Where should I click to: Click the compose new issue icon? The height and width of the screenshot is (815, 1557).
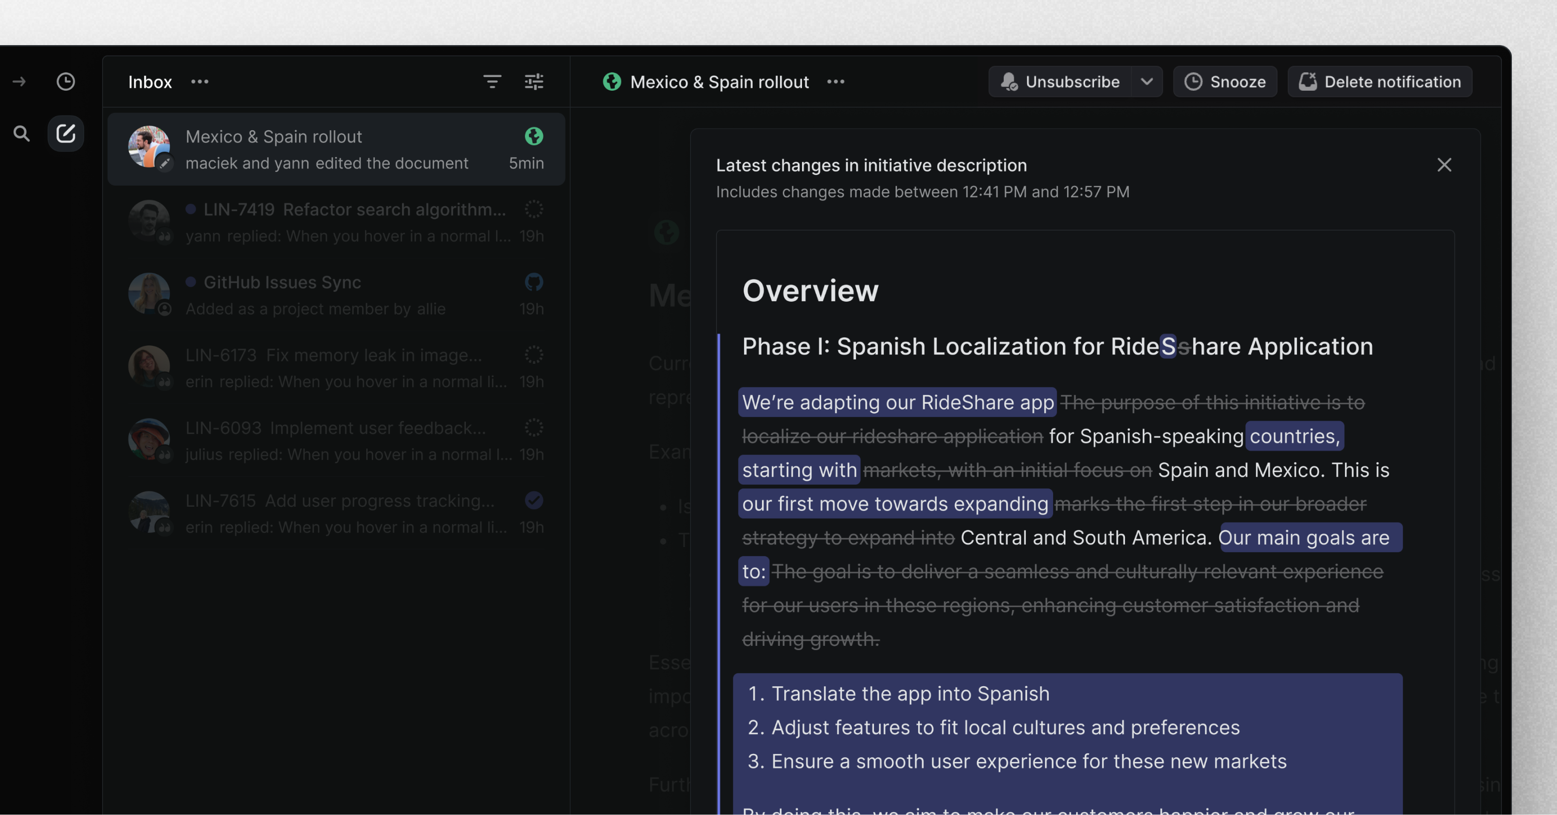[x=66, y=133]
